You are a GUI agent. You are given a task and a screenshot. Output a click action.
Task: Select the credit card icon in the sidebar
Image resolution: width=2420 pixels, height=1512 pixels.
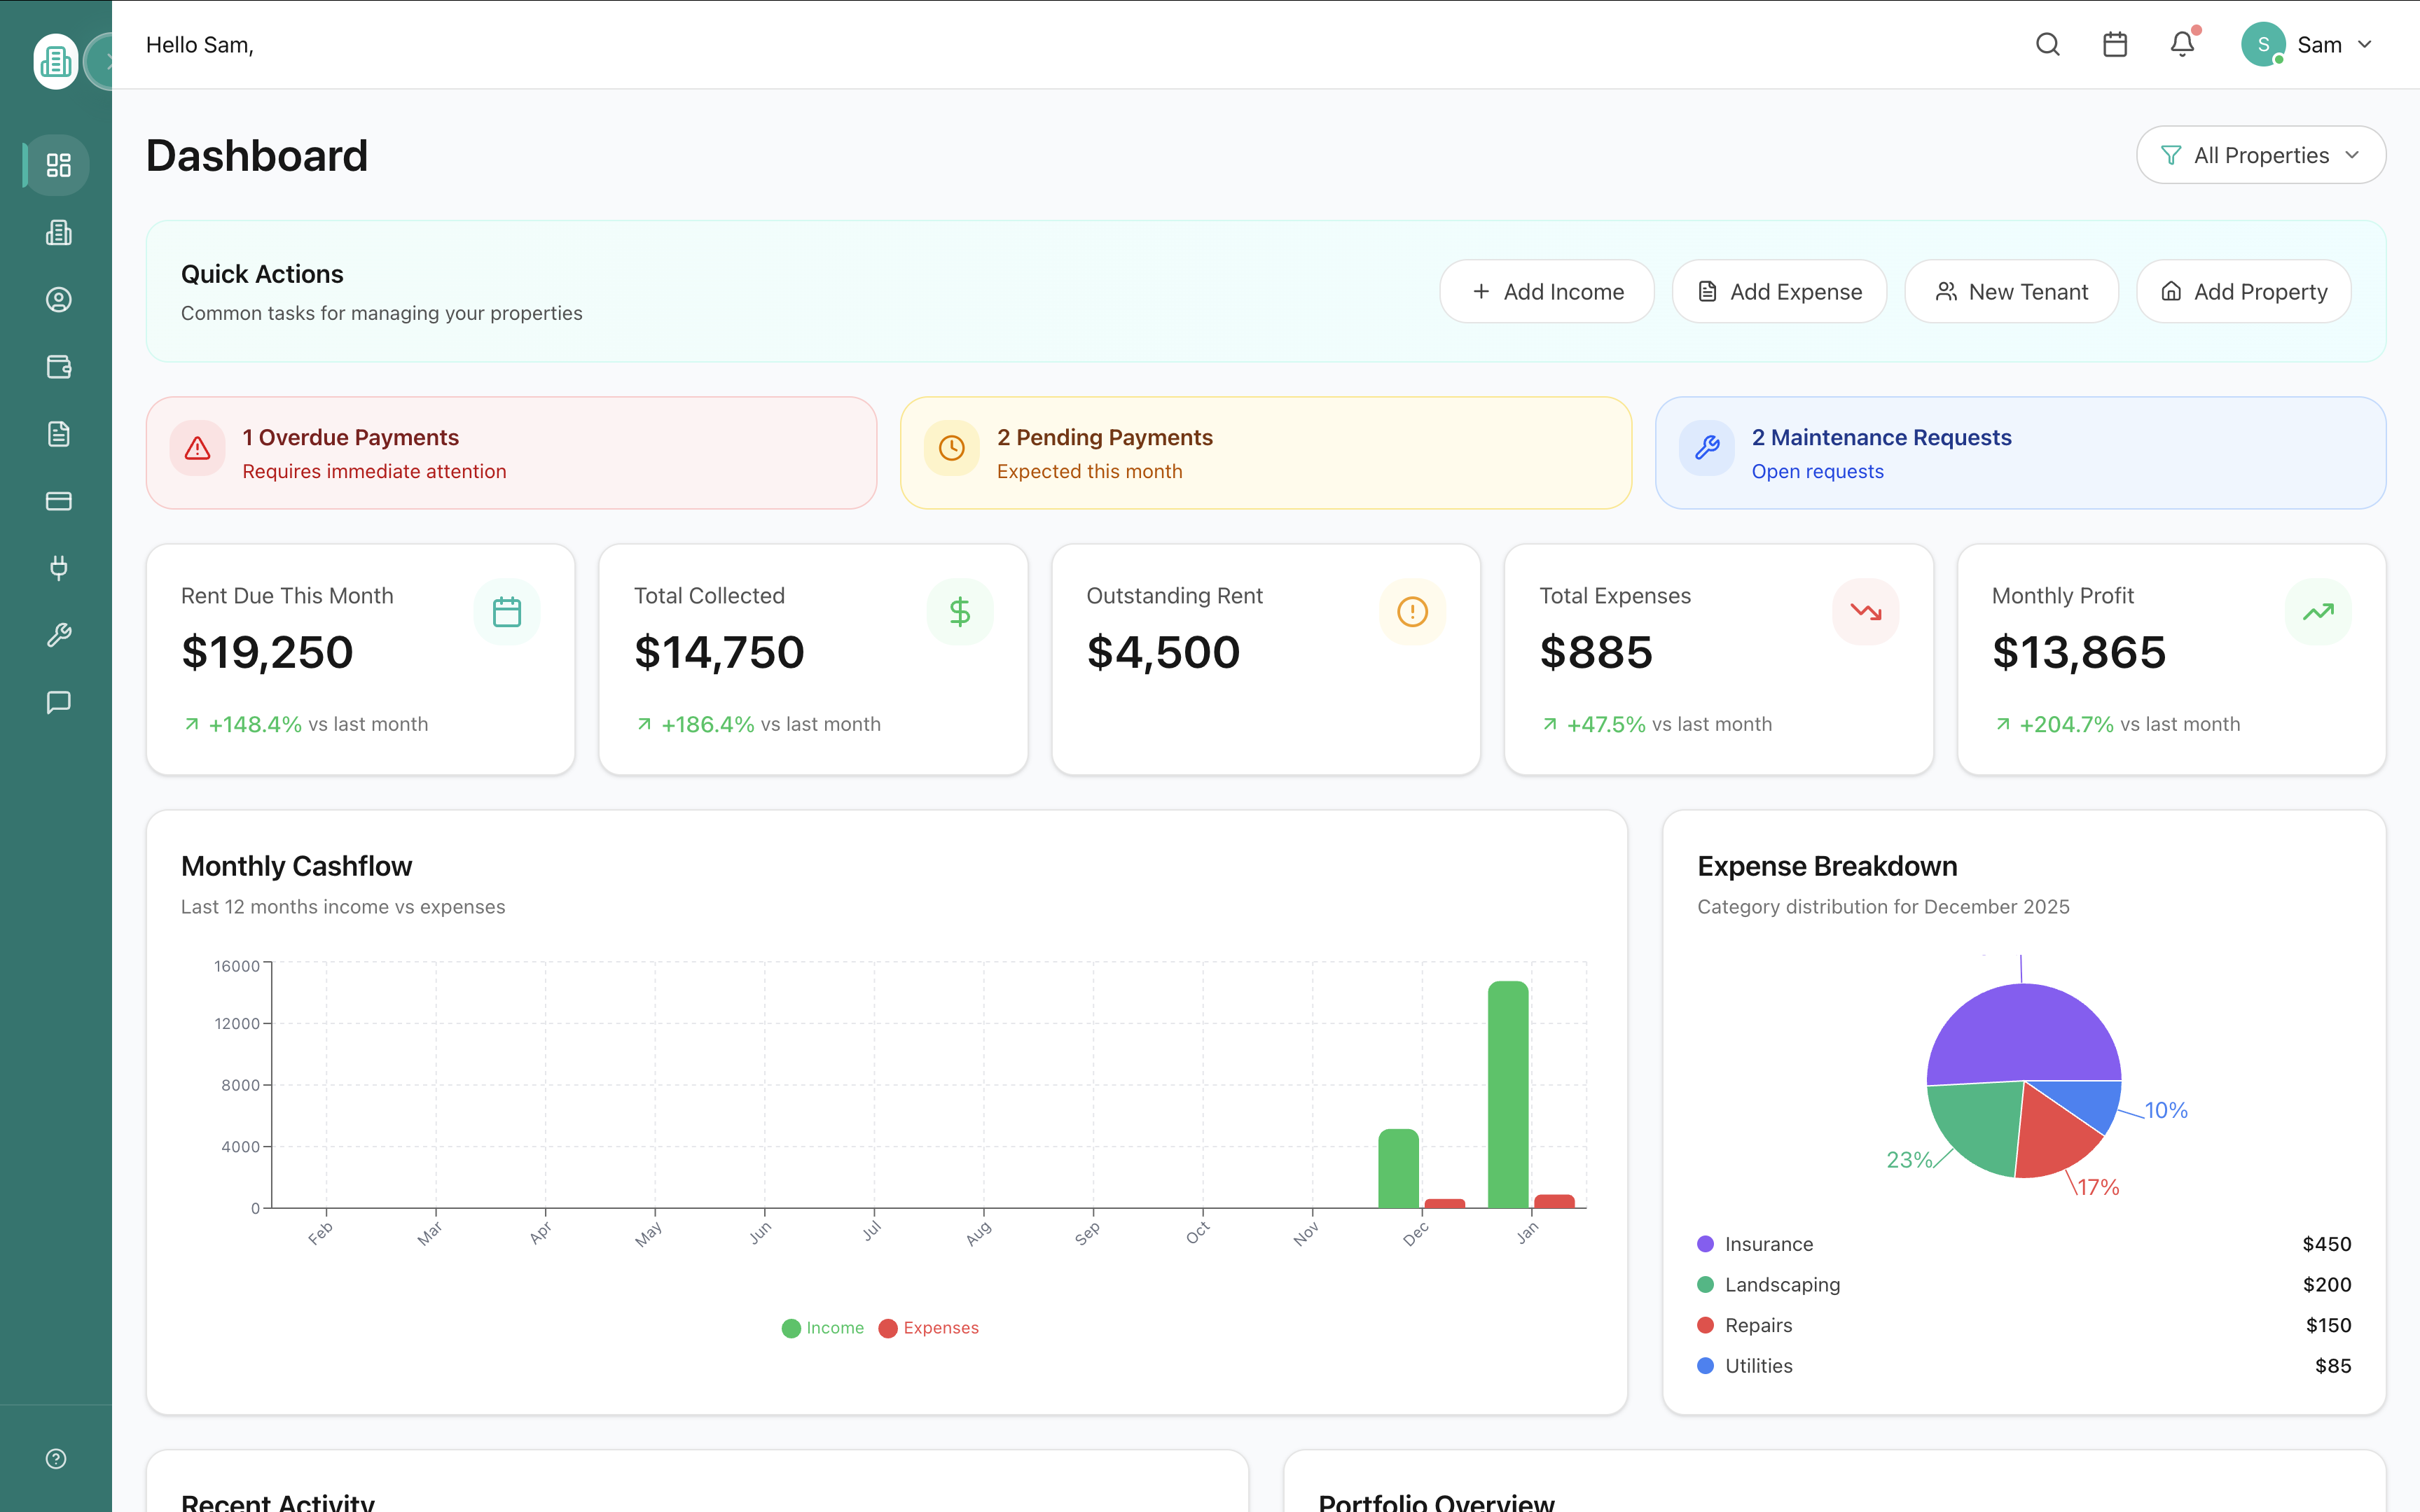(x=57, y=501)
